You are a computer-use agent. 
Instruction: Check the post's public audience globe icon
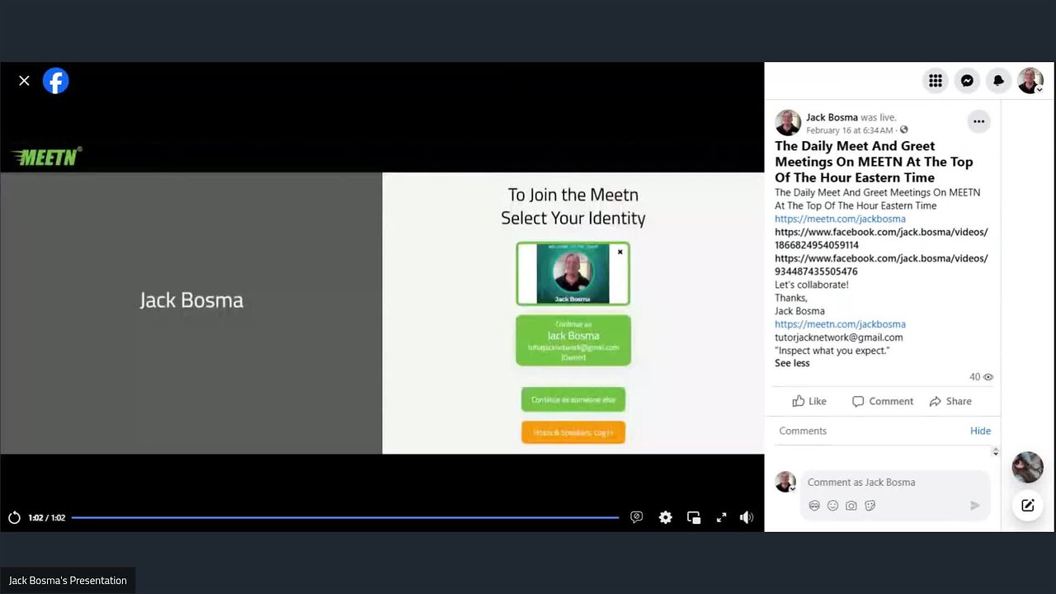point(904,130)
